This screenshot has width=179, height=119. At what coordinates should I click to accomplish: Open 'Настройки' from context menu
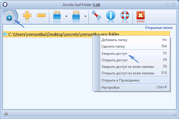[110, 87]
